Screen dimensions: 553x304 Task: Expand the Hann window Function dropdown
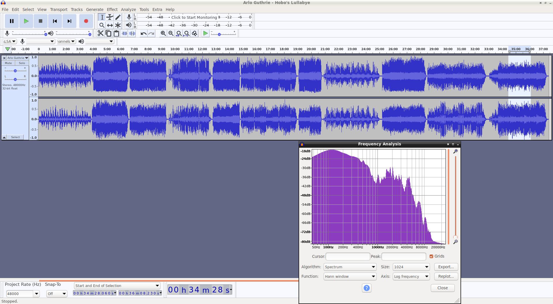tap(350, 276)
